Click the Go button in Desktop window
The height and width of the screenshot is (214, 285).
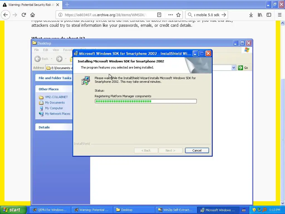tap(243, 68)
